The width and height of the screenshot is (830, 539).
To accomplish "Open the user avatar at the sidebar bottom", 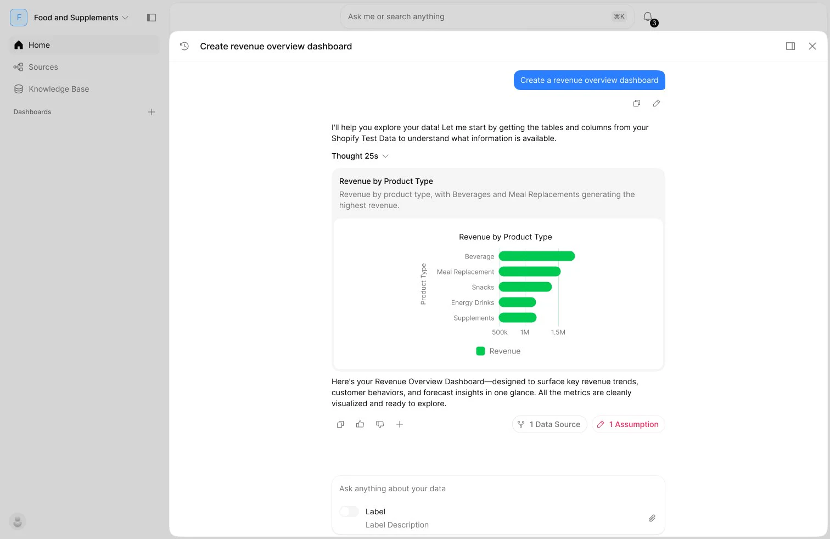I will [x=18, y=521].
